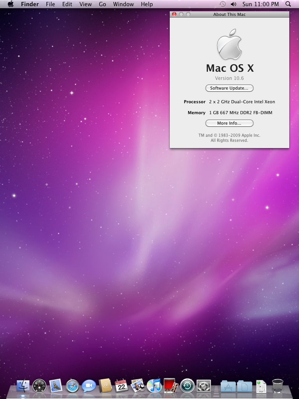Zoom the About This Mac window
299x399 pixels.
pos(188,14)
